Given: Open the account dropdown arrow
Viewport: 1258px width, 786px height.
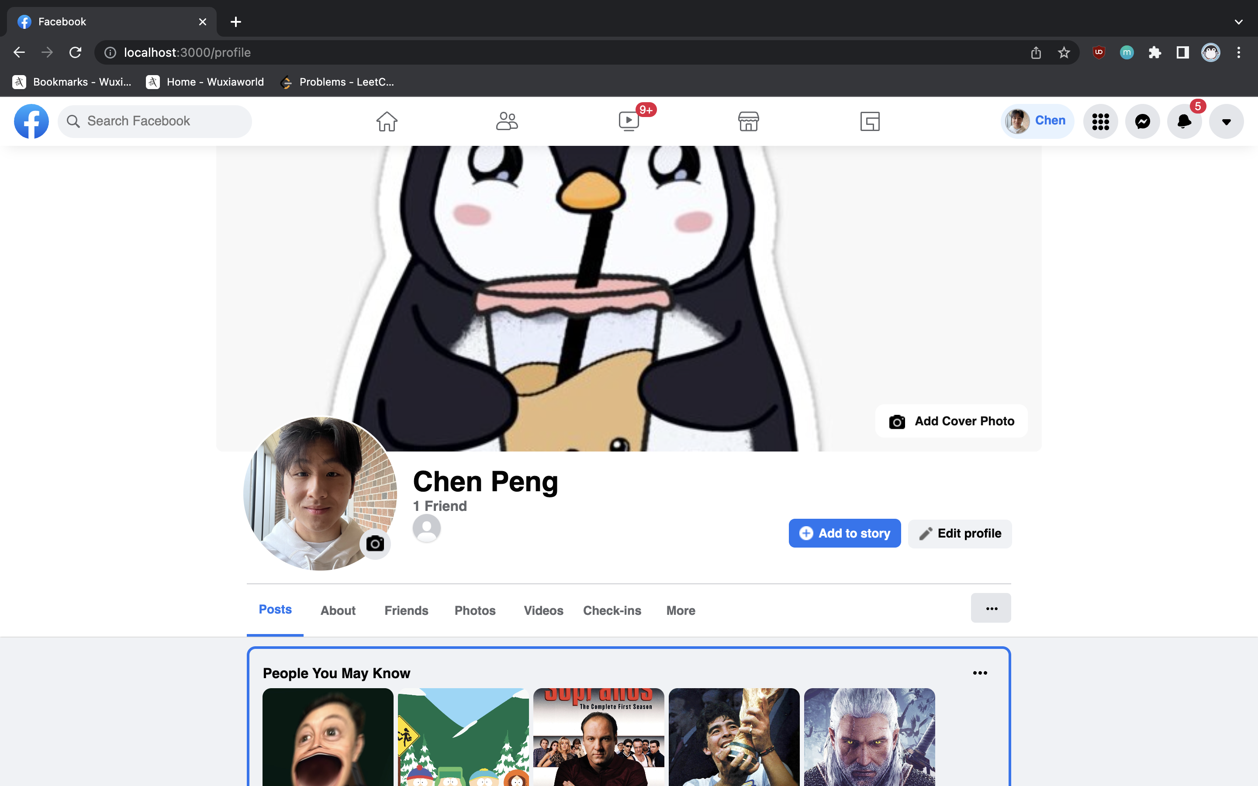Looking at the screenshot, I should click(1226, 121).
